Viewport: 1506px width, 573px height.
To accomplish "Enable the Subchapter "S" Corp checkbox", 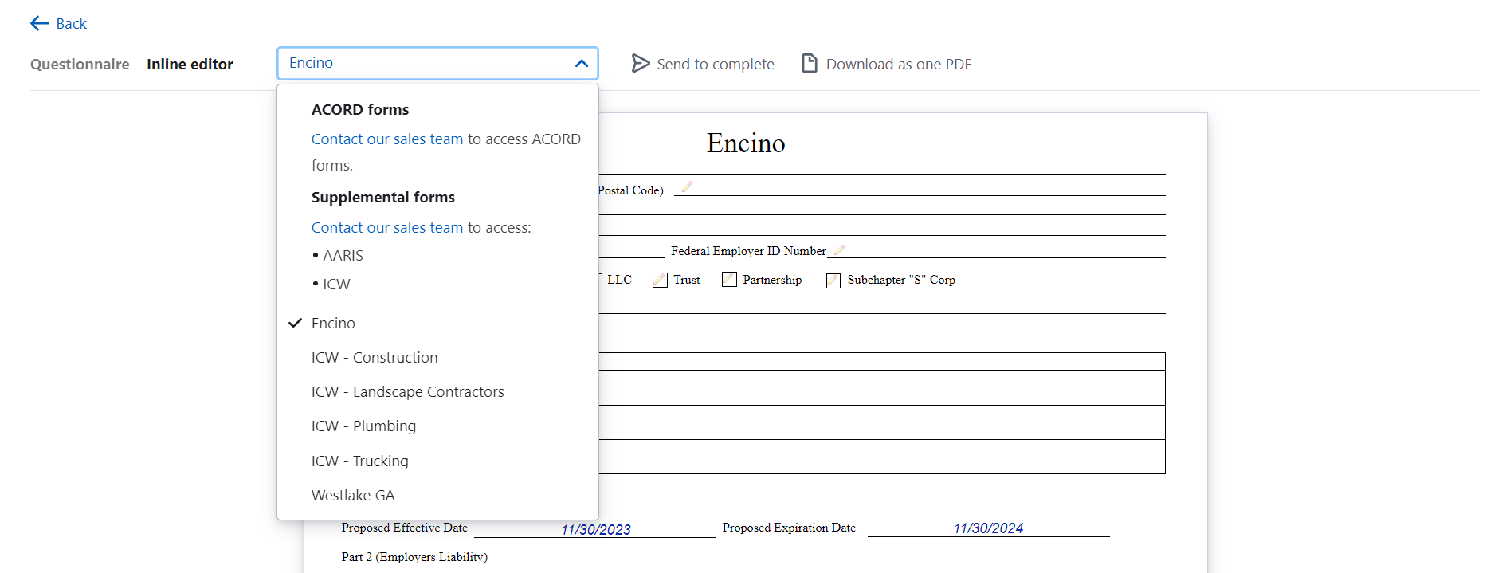I will point(833,281).
